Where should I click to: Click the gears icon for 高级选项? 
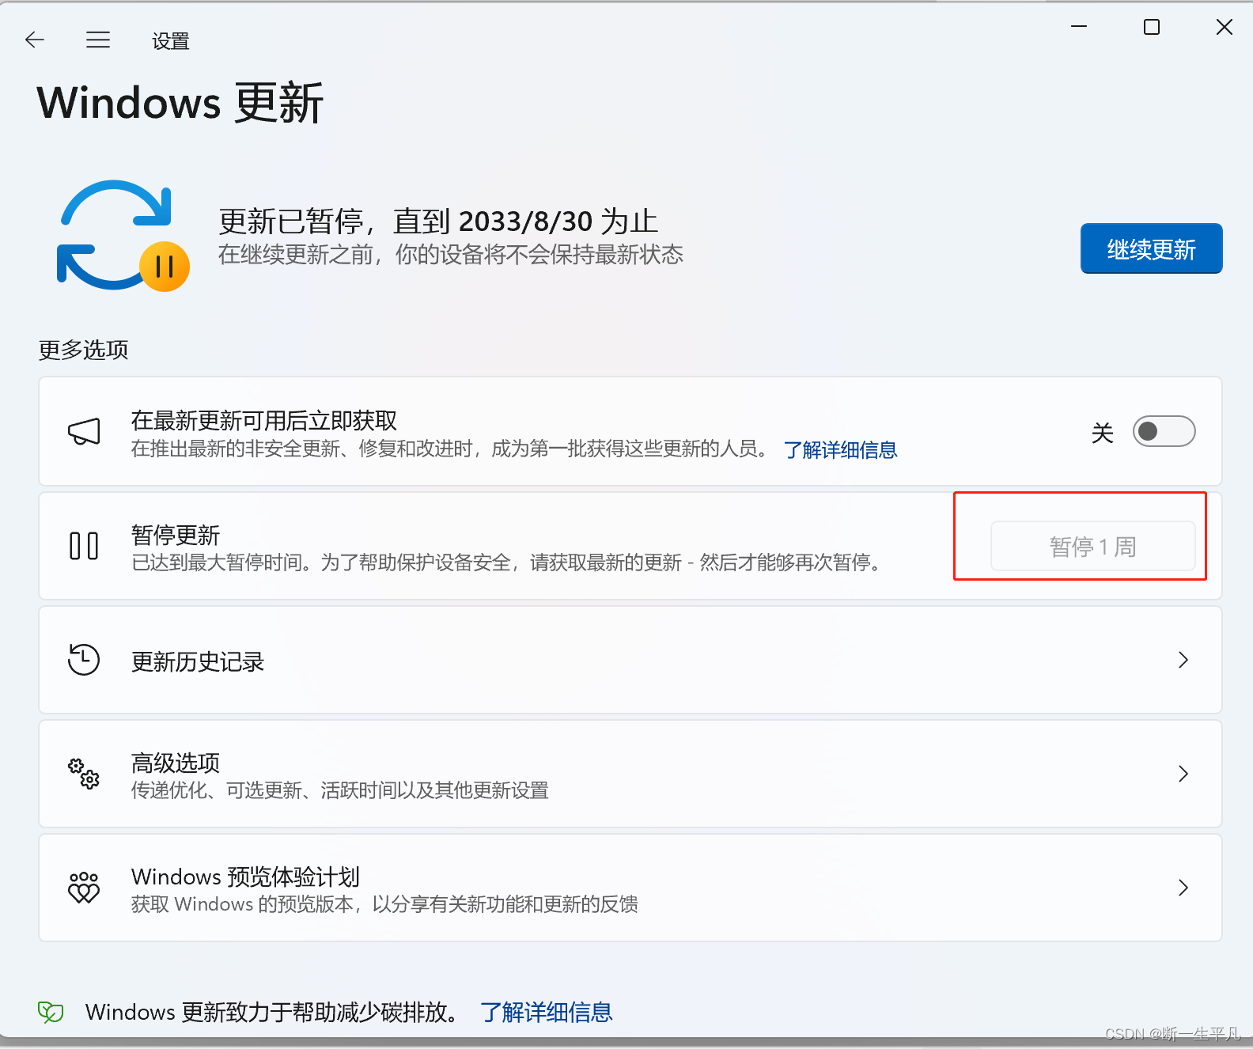pyautogui.click(x=84, y=774)
